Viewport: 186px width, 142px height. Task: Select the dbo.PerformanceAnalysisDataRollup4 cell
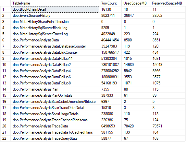[x=55, y=71]
